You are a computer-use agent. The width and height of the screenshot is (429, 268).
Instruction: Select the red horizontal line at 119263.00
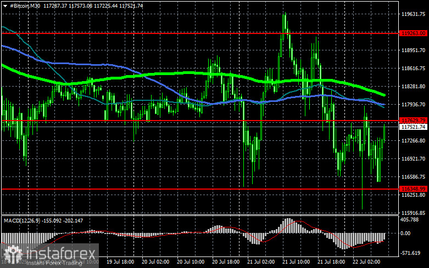200,33
